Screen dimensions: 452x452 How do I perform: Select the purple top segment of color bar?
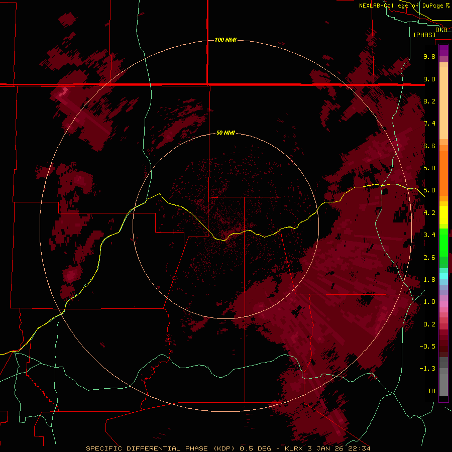point(443,51)
